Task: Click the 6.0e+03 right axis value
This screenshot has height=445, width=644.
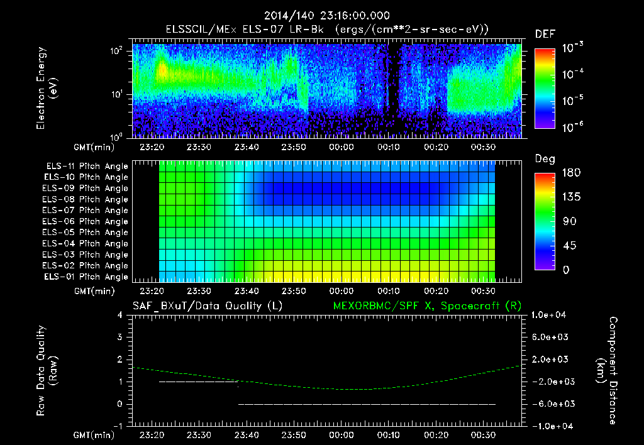Action: (550, 338)
